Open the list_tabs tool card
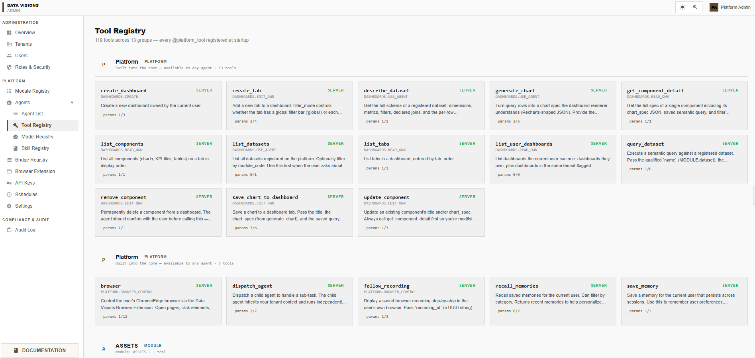The image size is (755, 358). tap(421, 159)
